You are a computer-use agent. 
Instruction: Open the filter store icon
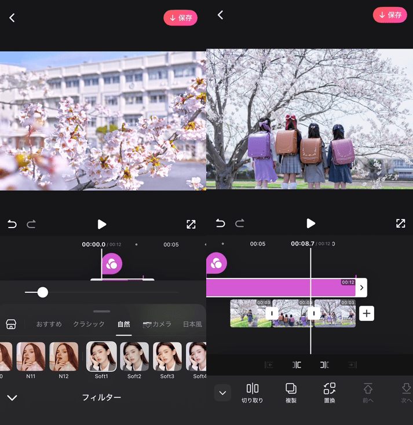pos(11,324)
